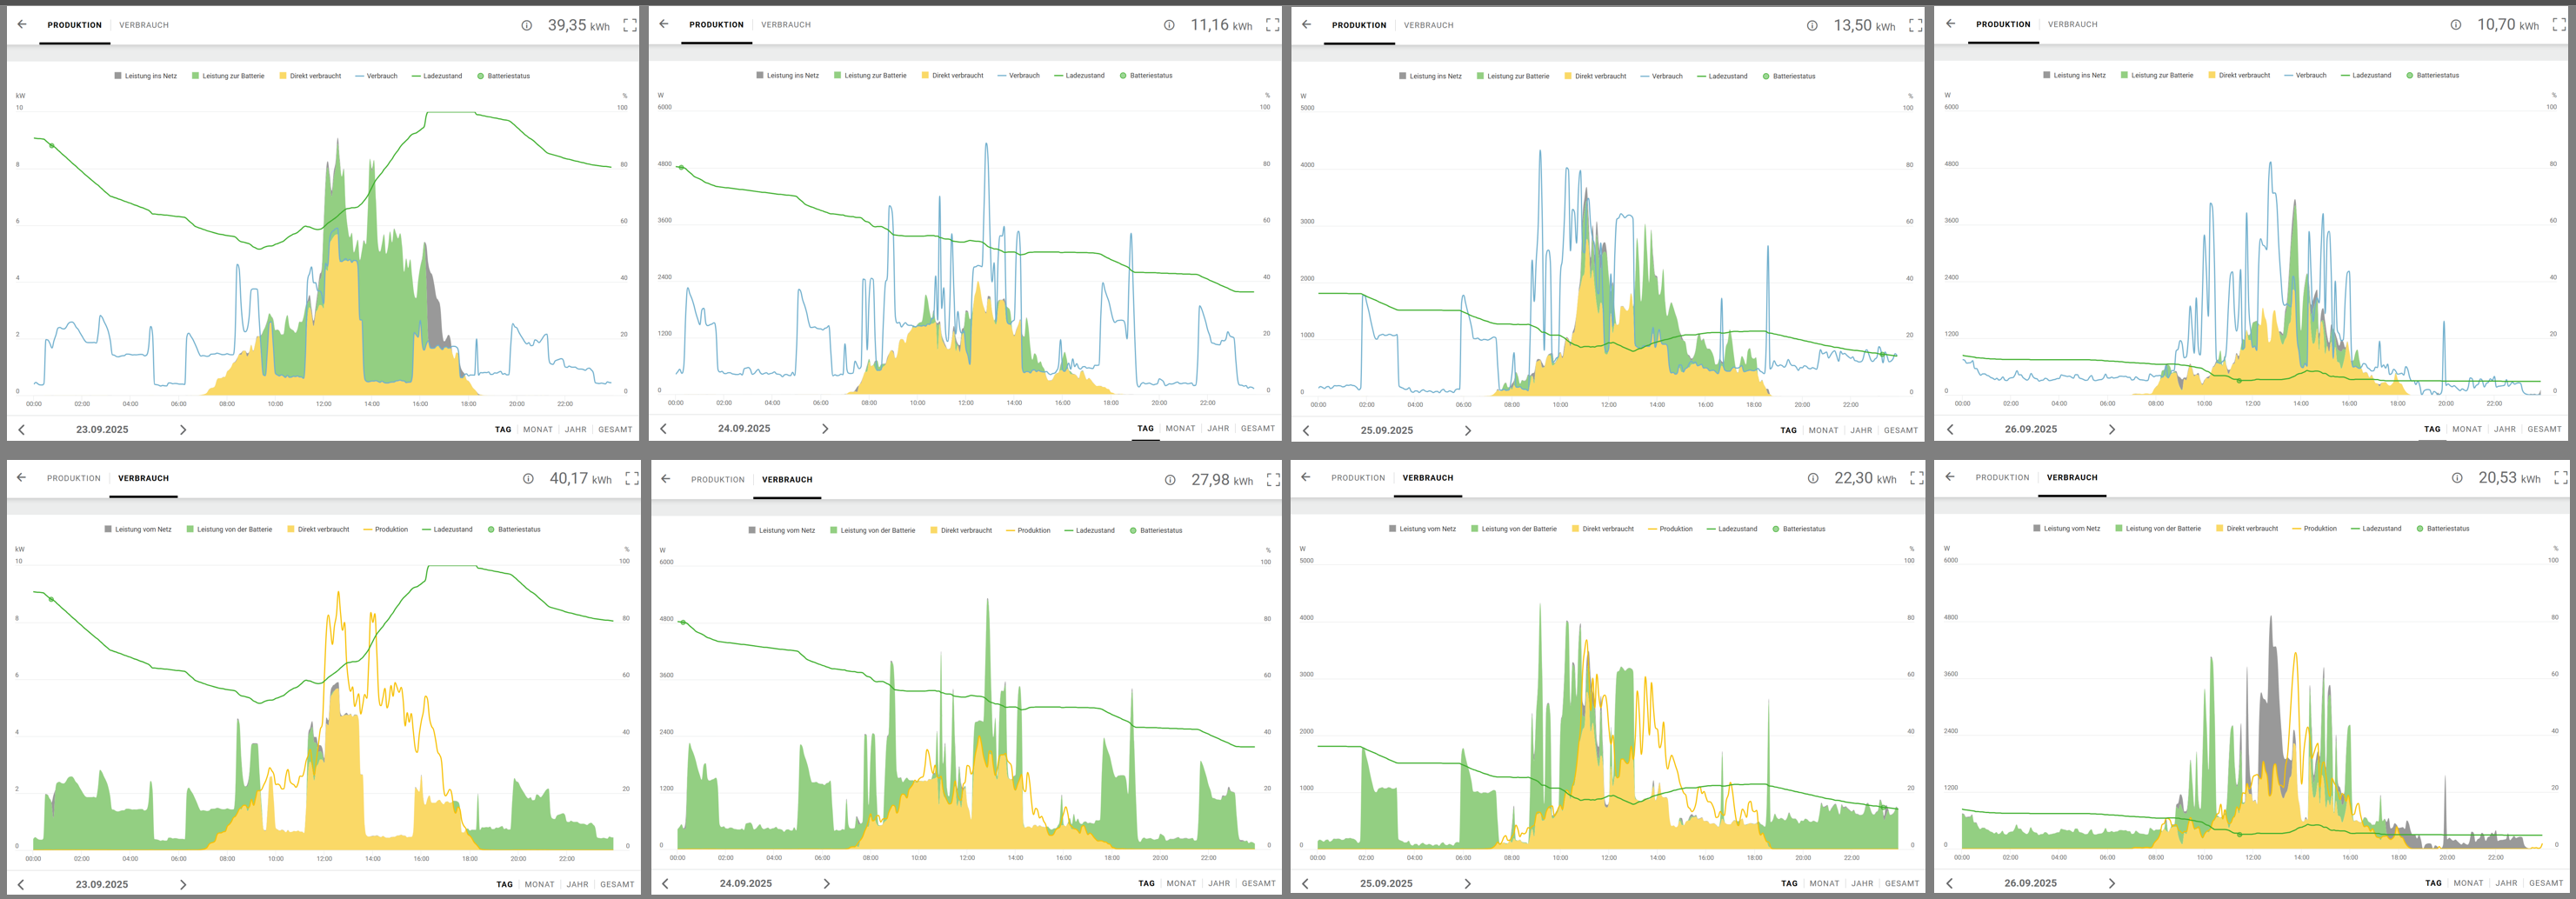Click the date 24.09.2025 in 27,98 kWh panel
The width and height of the screenshot is (2576, 899).
[x=745, y=884]
